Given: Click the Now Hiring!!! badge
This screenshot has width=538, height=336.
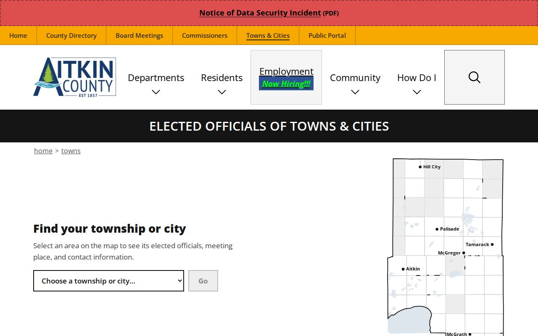Looking at the screenshot, I should tap(286, 84).
